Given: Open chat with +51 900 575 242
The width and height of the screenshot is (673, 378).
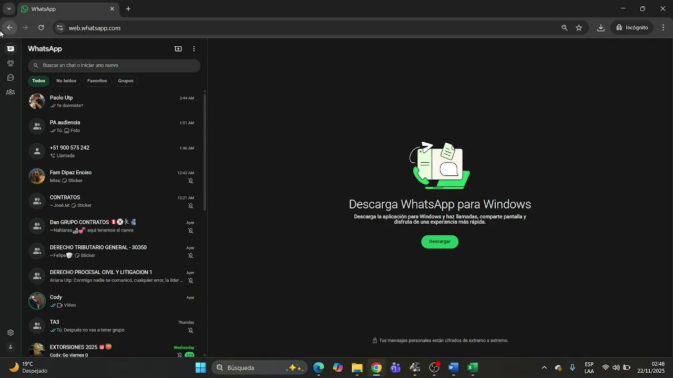Looking at the screenshot, I should click(112, 151).
